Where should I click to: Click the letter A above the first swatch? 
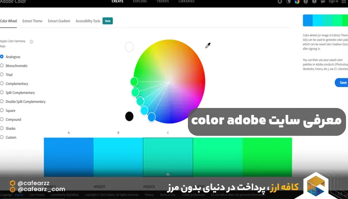69,133
